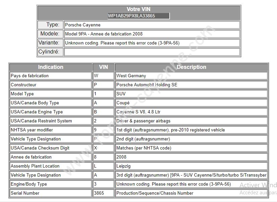277x202 pixels.
Task: Click 'Driver & passenger airbags' cell
Action: pos(191,121)
